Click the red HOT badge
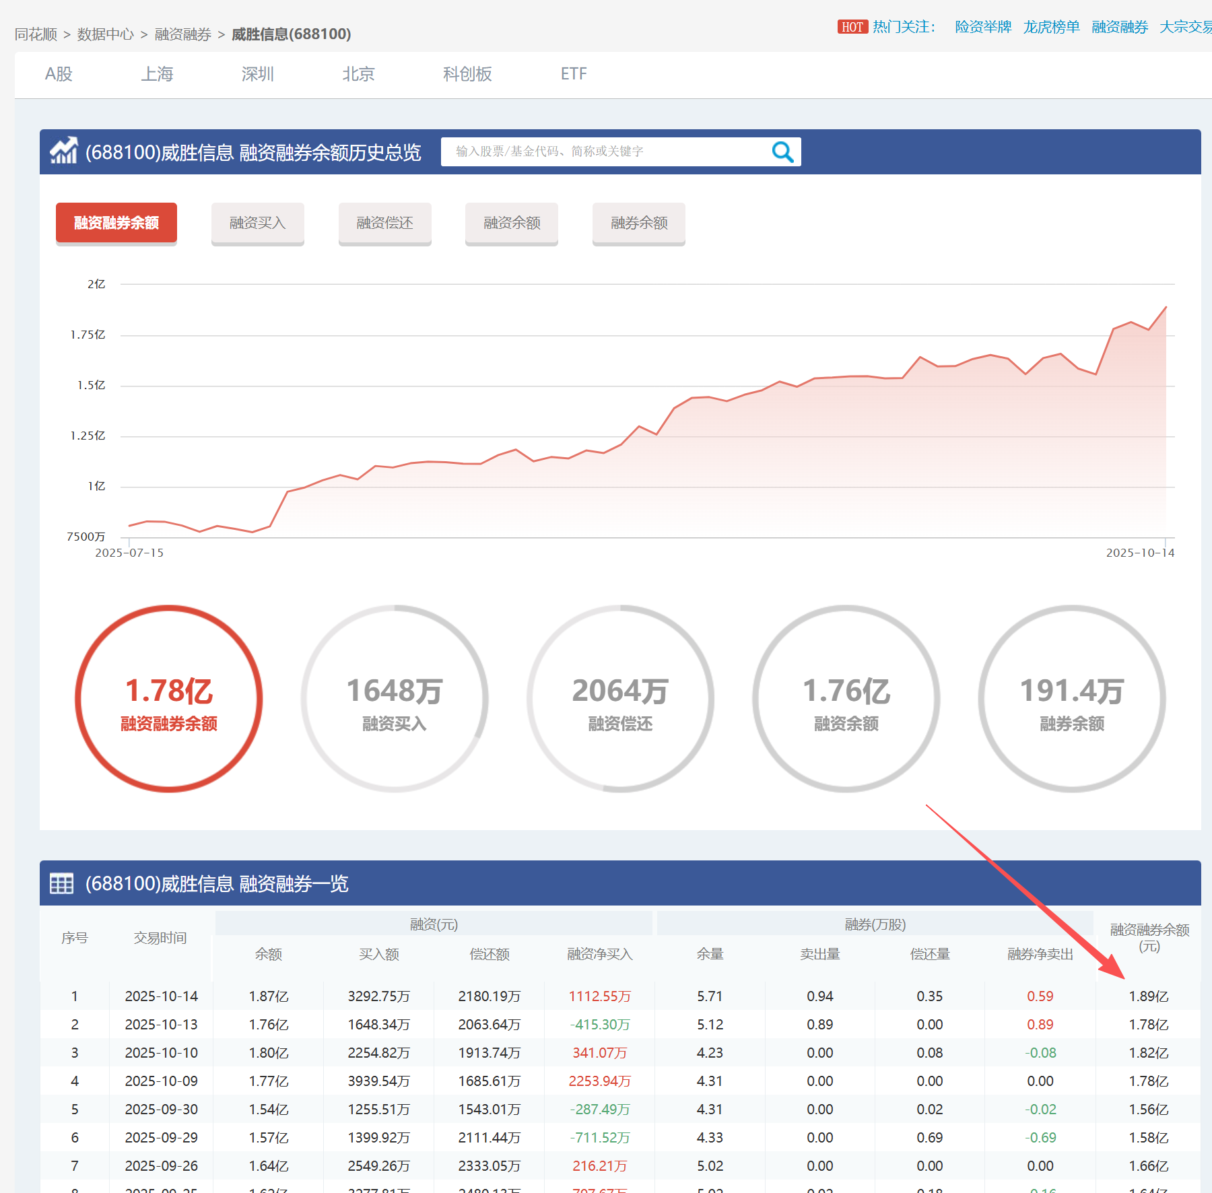 pyautogui.click(x=852, y=27)
